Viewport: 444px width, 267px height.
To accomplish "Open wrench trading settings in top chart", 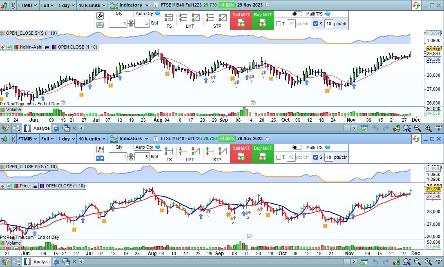I will point(100,16).
